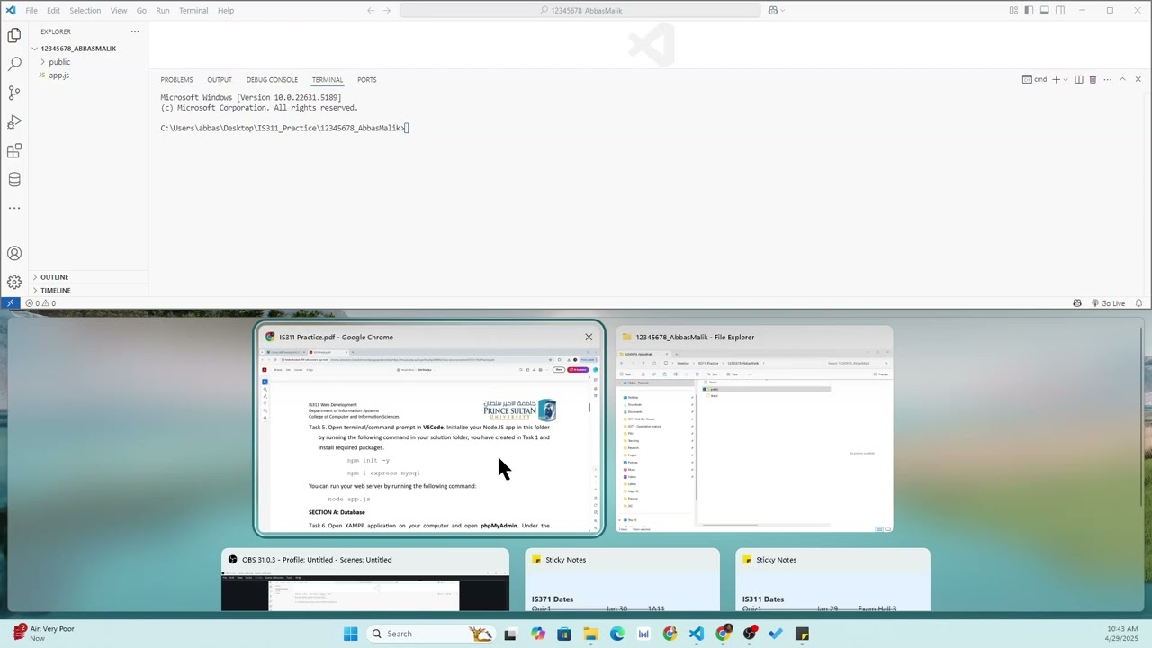Screen dimensions: 1152x648
Task: Open Copilot dropdown arrow in title bar
Action: [x=782, y=10]
